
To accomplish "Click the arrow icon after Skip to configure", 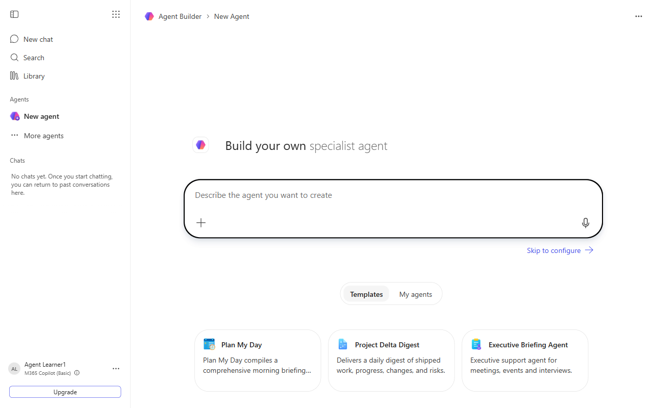I will click(589, 250).
